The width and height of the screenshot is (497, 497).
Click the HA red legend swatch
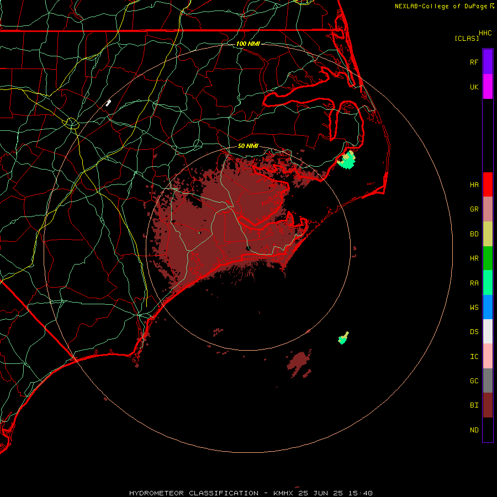[x=488, y=184]
